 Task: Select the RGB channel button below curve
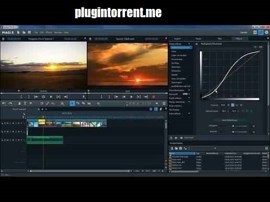coord(223,105)
